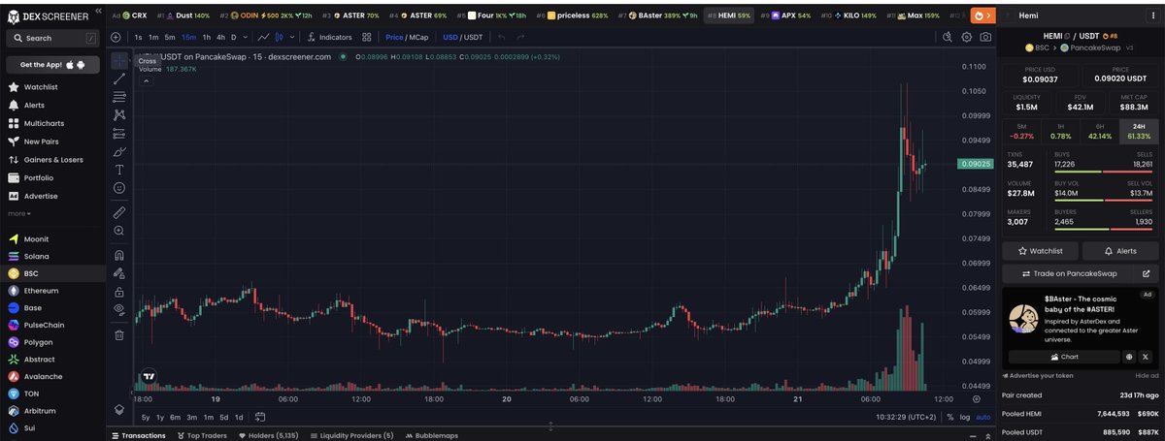Select the 5m timeframe
The image size is (1165, 441).
click(x=170, y=37)
